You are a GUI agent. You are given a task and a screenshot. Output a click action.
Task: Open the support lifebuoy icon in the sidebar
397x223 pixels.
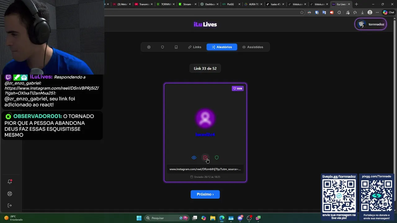pyautogui.click(x=10, y=194)
